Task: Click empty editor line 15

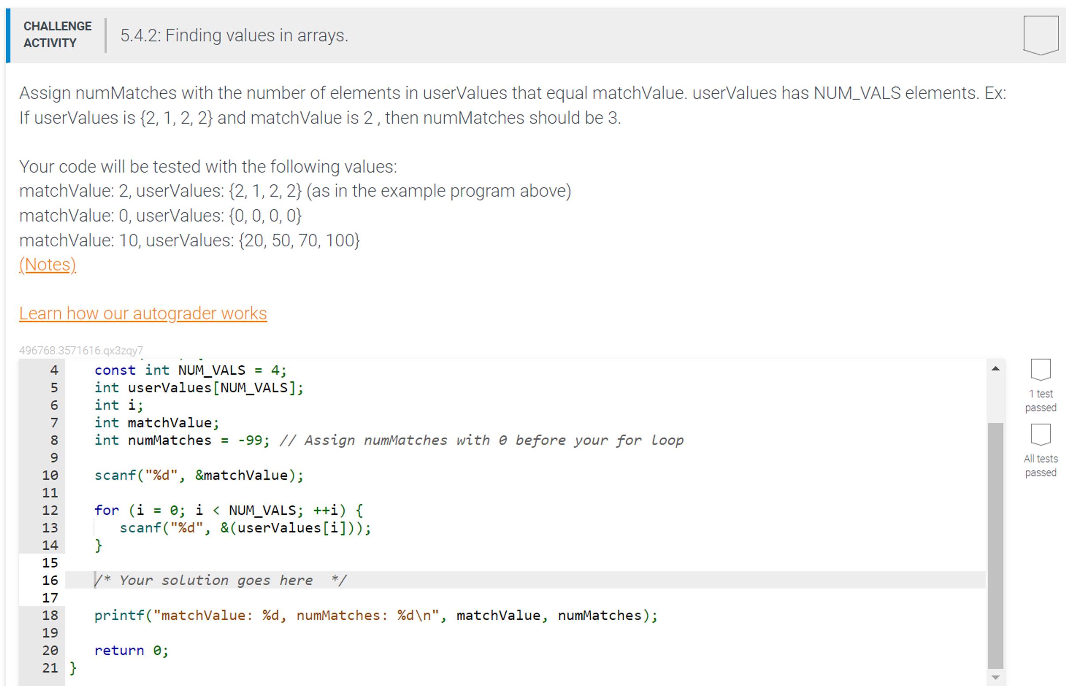Action: [525, 563]
